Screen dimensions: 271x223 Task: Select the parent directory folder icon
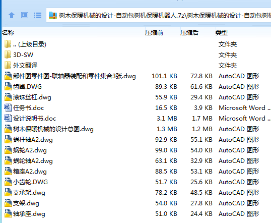(x=8, y=44)
